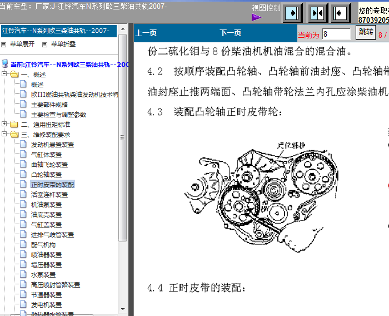
Task: Click the page icon beside 气缸盖装置
Action: click(x=23, y=224)
